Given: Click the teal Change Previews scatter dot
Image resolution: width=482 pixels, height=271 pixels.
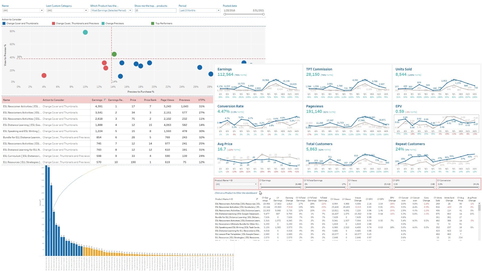Looking at the screenshot, I should click(x=85, y=32).
